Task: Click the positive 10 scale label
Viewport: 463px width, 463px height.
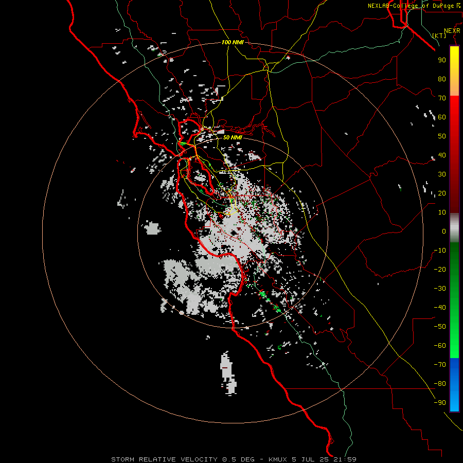Action: [x=442, y=212]
